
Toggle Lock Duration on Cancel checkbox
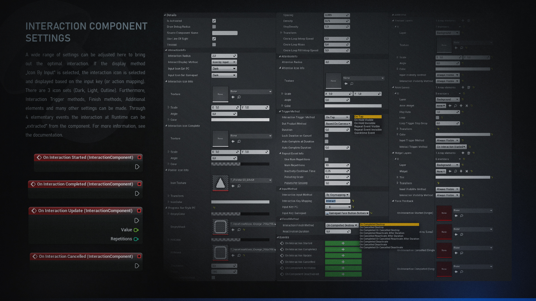(x=326, y=136)
